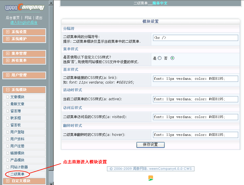Expand the 系统设置 menu group
This screenshot has width=244, height=185.
point(24,32)
